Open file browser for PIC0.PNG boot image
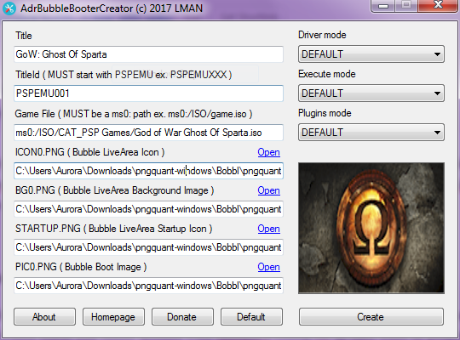Viewport: 460px width, 340px height. pyautogui.click(x=268, y=267)
